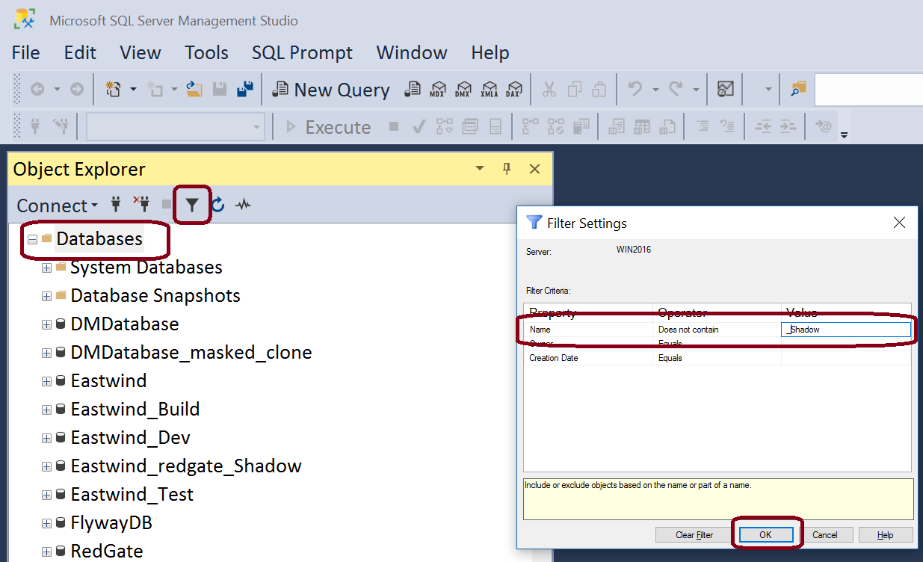Viewport: 923px width, 562px height.
Task: Click the Navigate Forward arrow icon
Action: point(77,89)
